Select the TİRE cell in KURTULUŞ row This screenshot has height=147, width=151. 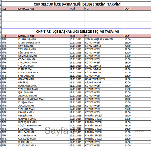pos(10,39)
